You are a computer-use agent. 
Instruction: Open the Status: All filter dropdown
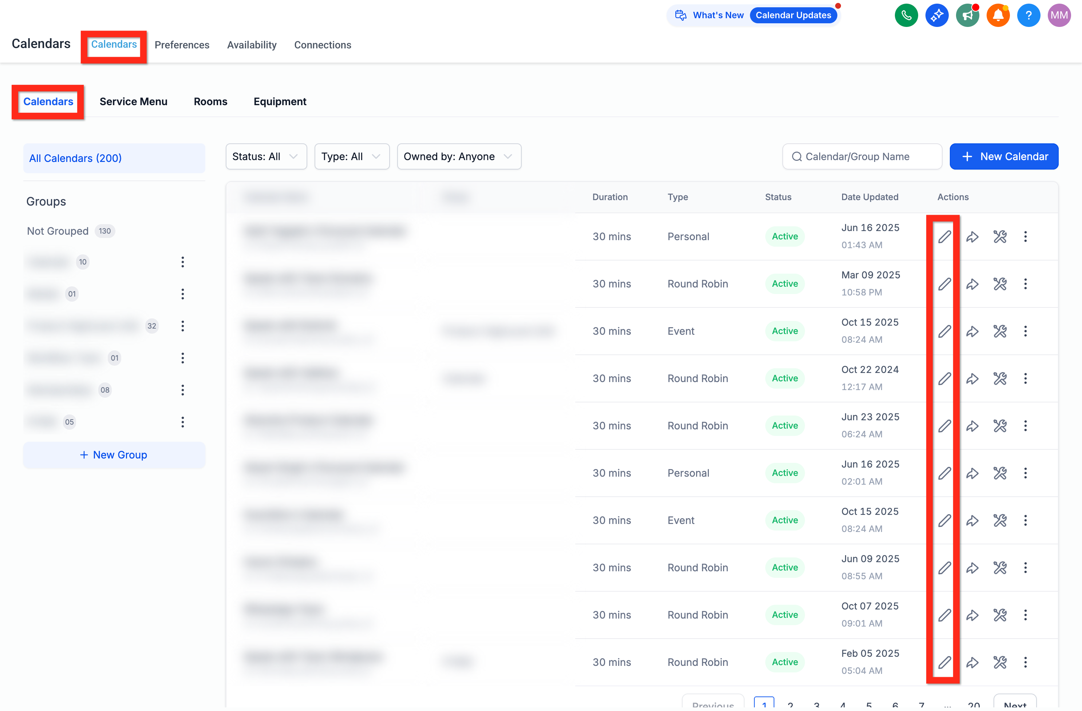tap(266, 157)
